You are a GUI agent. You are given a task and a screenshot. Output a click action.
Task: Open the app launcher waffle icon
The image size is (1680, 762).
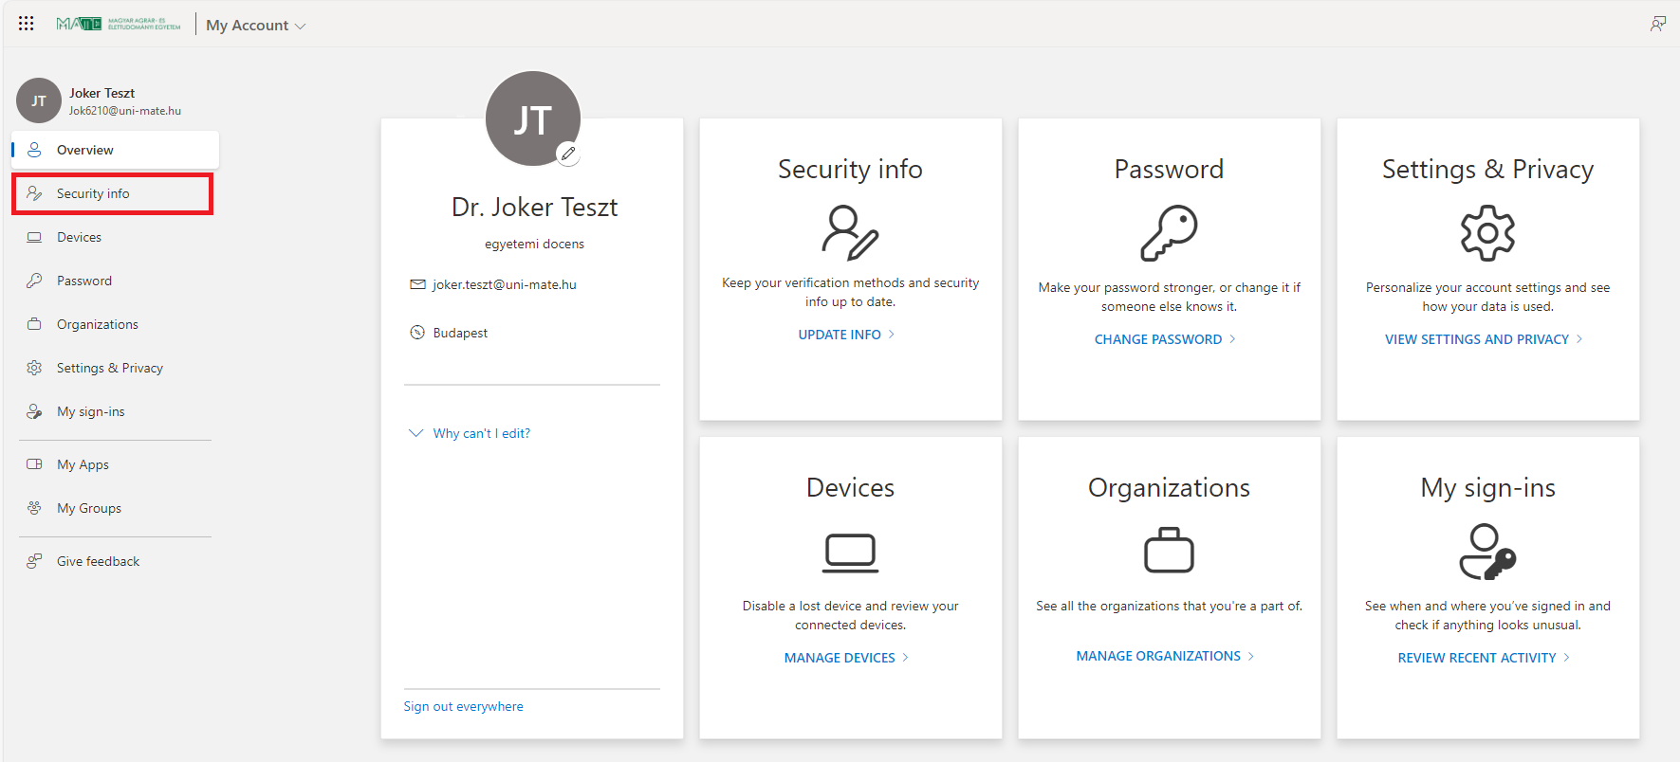[x=26, y=24]
